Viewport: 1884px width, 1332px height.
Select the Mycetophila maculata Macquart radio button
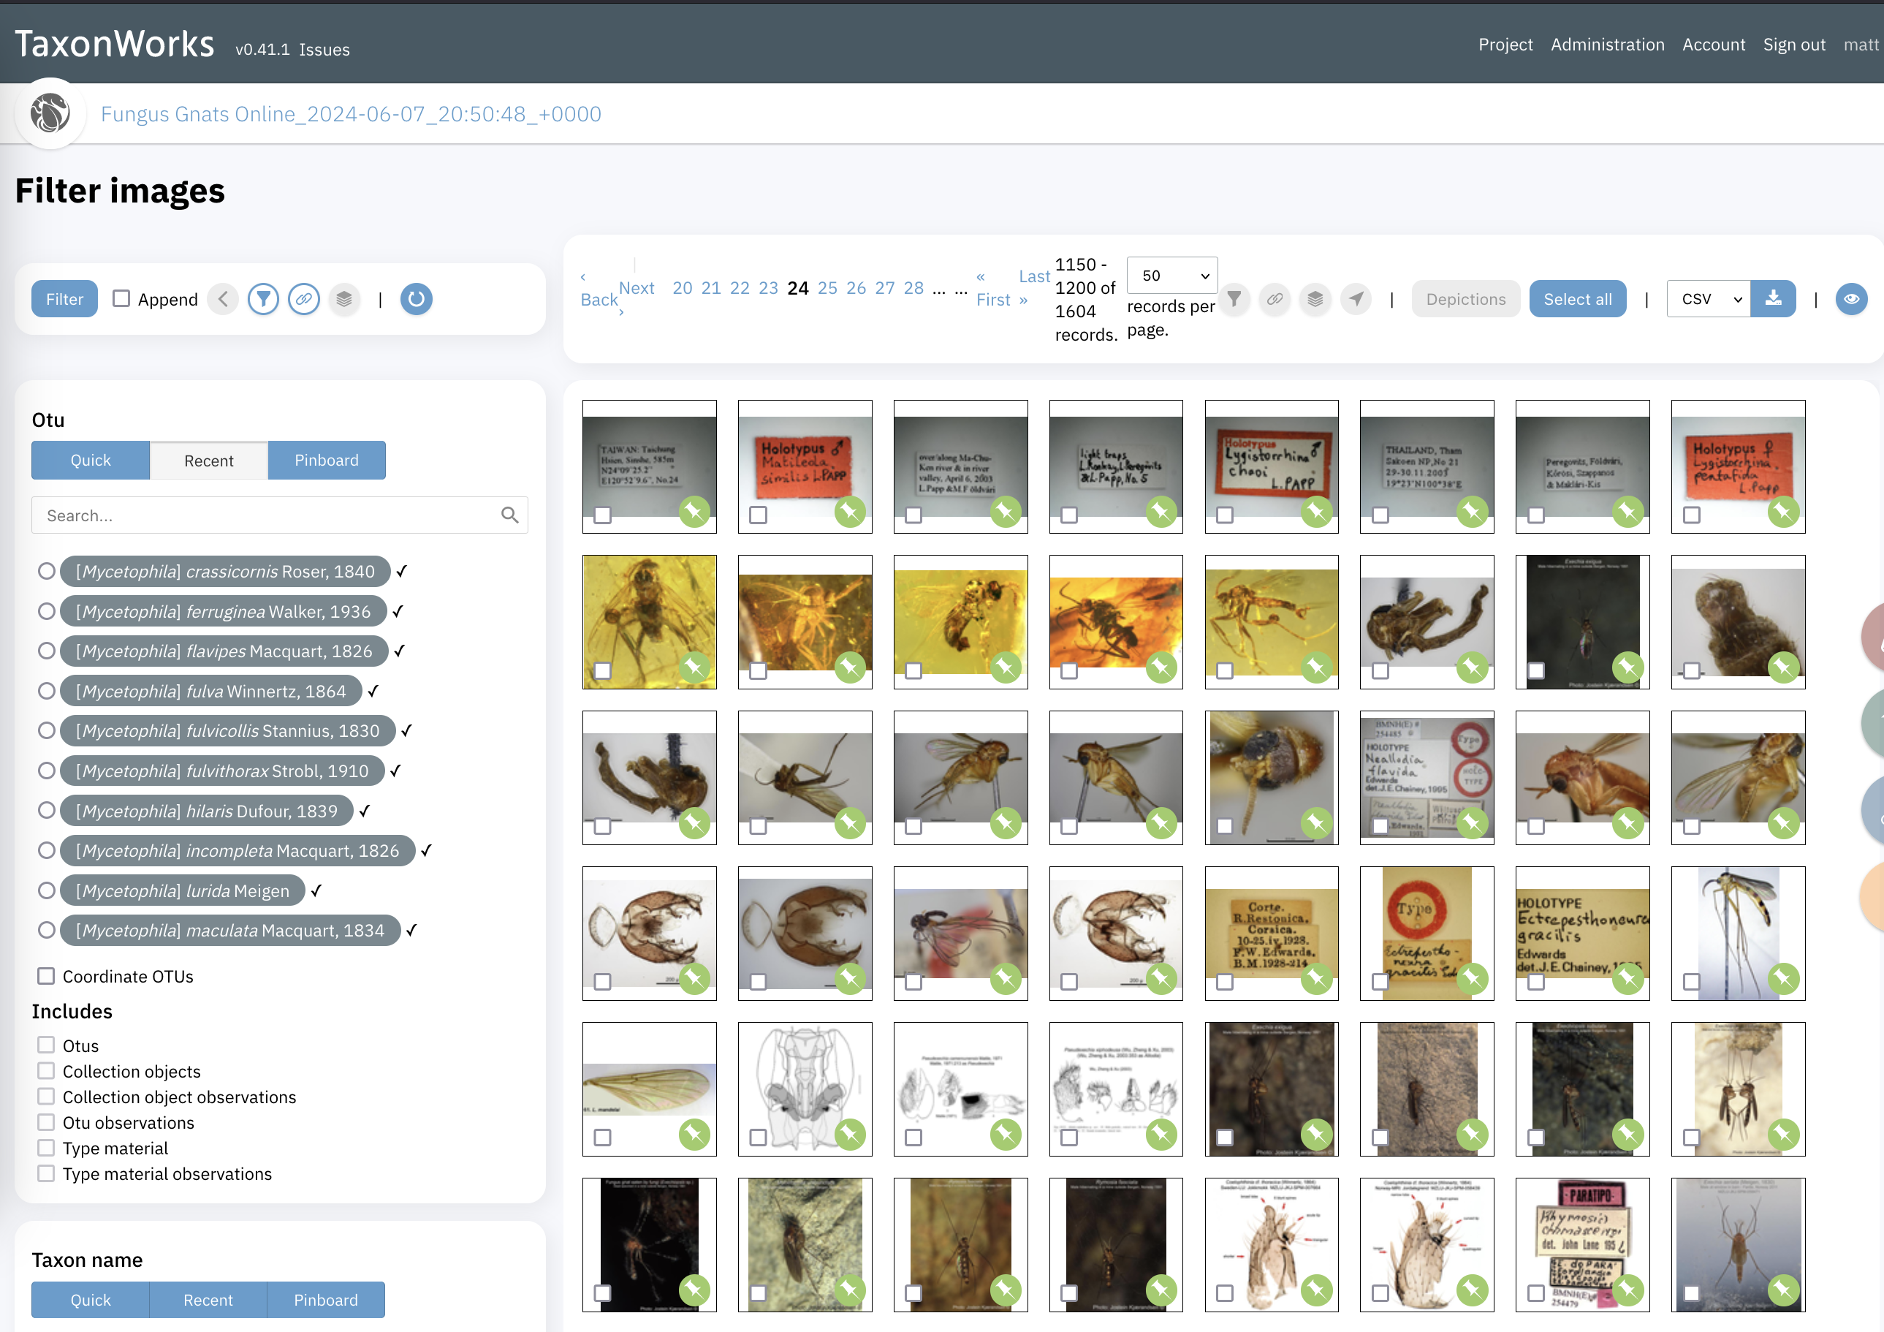click(x=47, y=930)
